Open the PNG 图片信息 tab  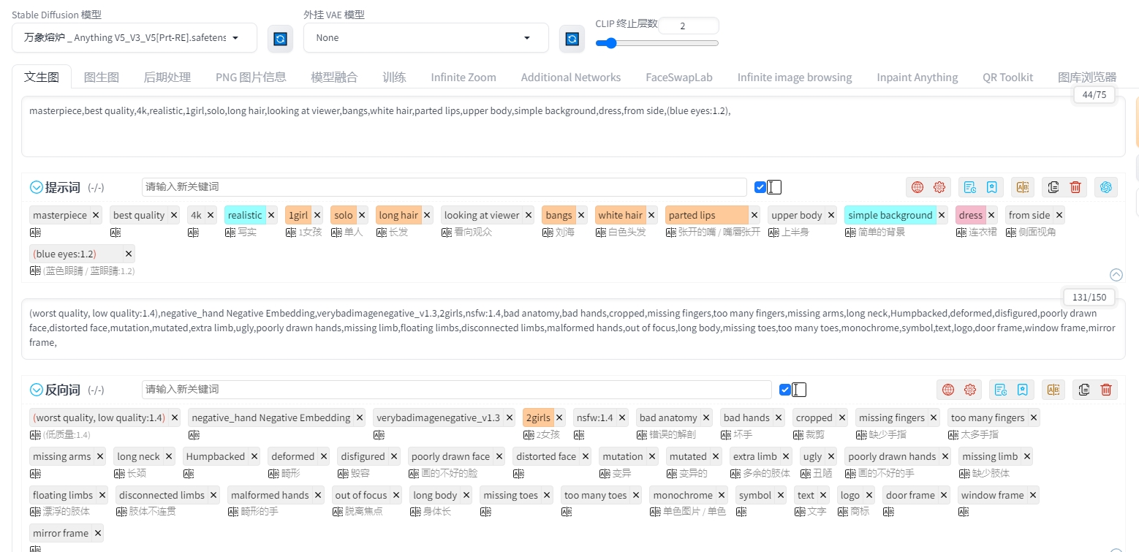pyautogui.click(x=251, y=77)
